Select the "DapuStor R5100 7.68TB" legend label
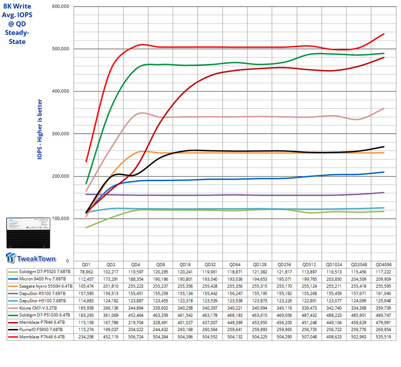Viewport: 401px width, 367px height. pos(42,294)
